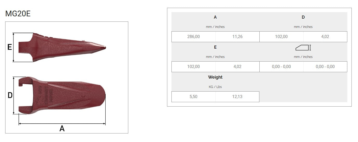Click the tooth profile thickness icon
The width and height of the screenshot is (358, 142).
coord(303,48)
